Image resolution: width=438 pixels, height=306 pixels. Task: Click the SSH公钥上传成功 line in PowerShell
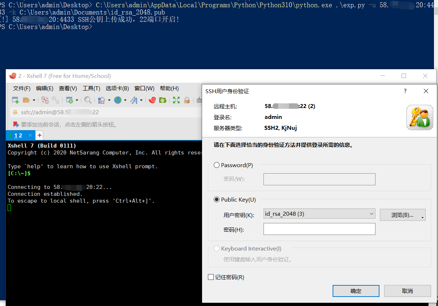tap(89, 20)
